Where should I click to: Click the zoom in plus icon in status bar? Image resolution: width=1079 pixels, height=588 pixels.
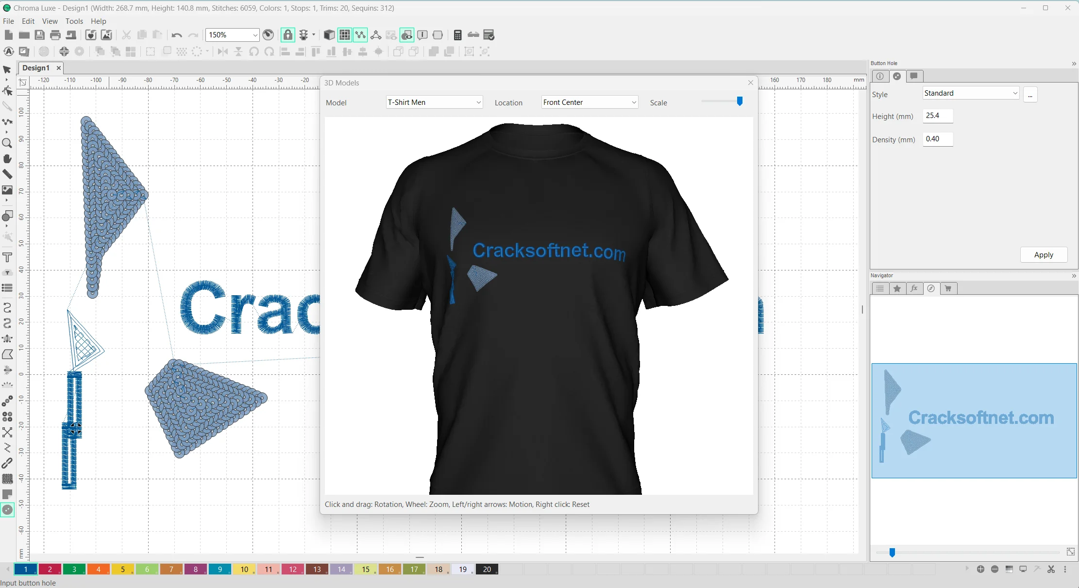click(980, 569)
